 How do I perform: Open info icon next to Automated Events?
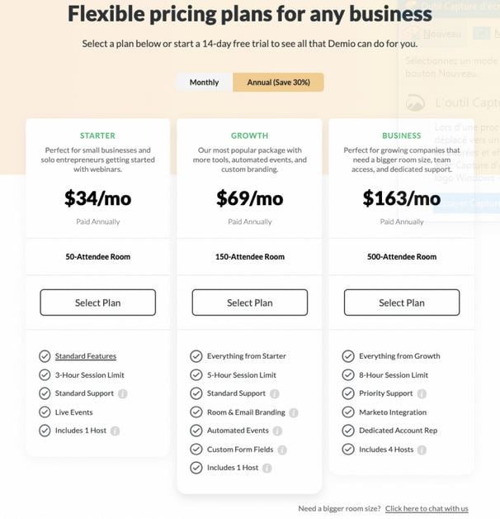point(277,431)
